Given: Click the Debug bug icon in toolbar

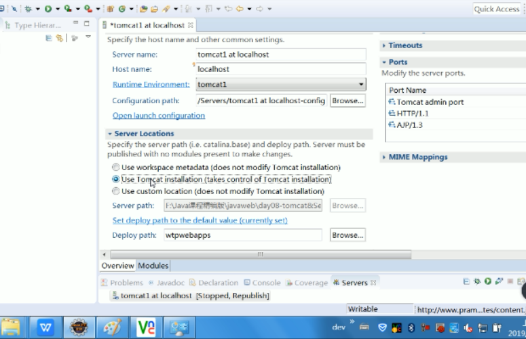Looking at the screenshot, I should [x=29, y=9].
